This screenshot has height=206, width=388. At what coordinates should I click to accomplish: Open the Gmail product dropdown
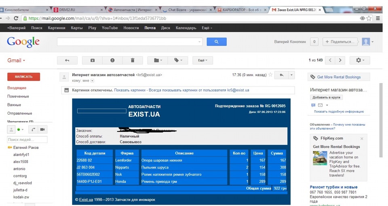point(16,60)
